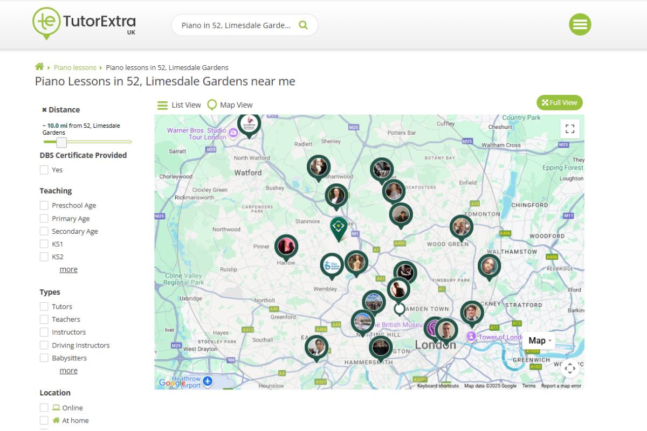Select tutor pin near Harrow
The width and height of the screenshot is (647, 431).
pos(286,246)
